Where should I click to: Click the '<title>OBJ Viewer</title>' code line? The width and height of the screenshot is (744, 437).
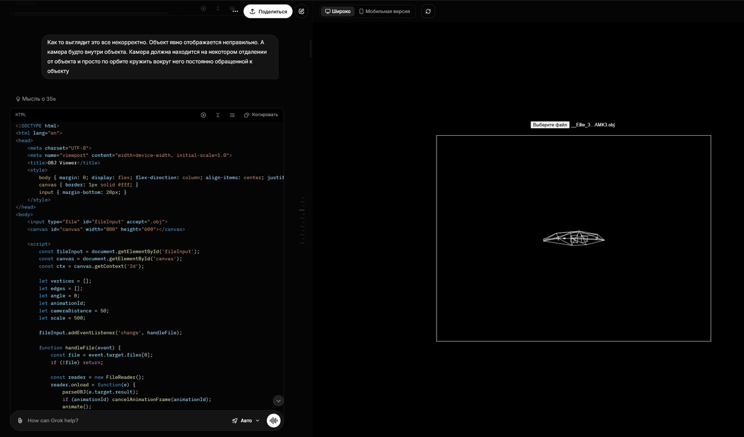(x=63, y=162)
